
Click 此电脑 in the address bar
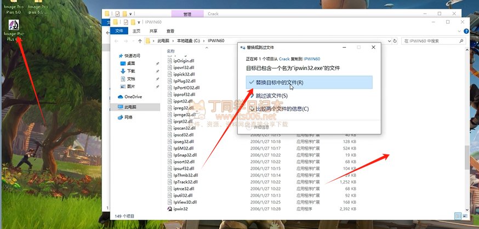coord(163,41)
